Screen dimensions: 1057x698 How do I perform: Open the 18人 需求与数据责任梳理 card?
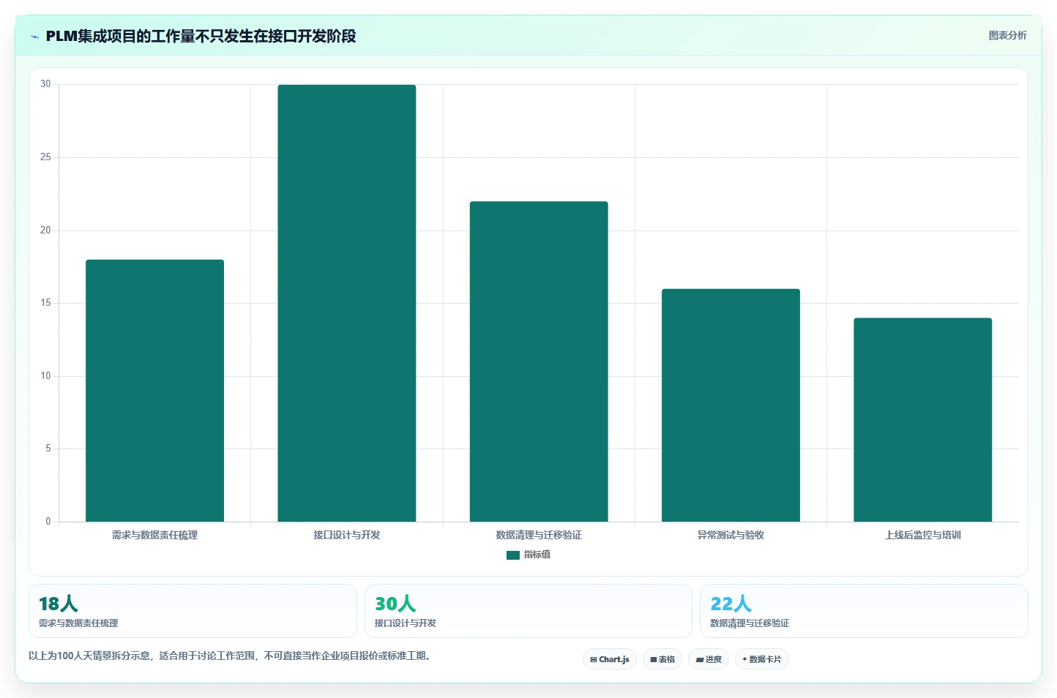193,611
